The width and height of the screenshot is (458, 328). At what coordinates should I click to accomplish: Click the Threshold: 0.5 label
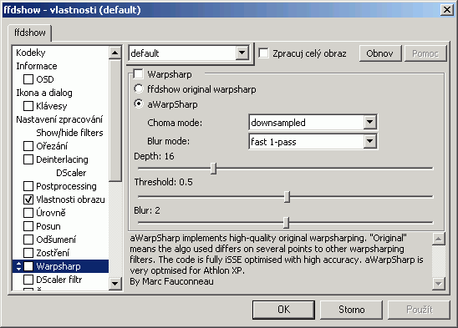point(163,182)
